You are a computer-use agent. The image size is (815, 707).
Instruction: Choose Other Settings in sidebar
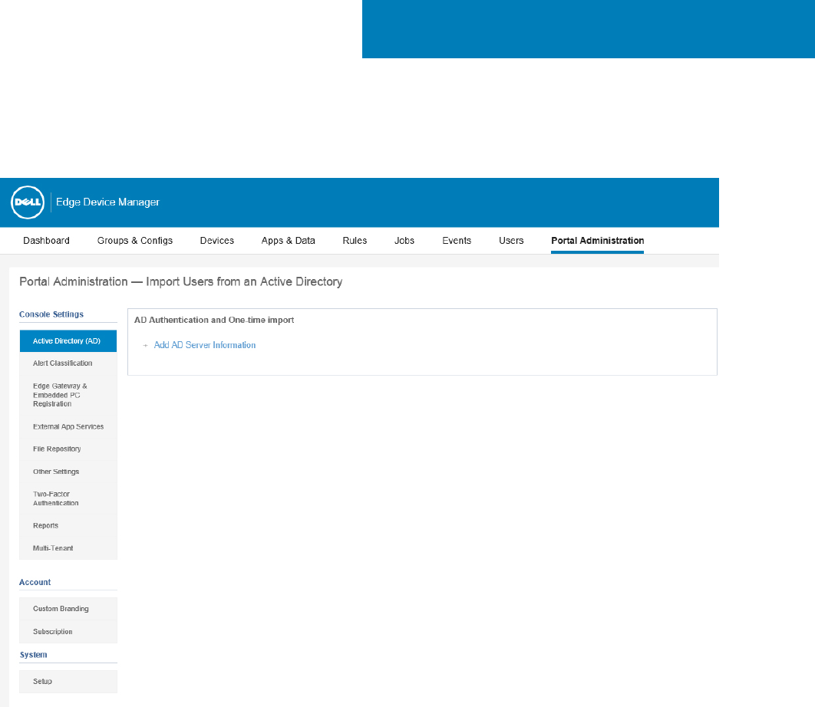(68, 472)
